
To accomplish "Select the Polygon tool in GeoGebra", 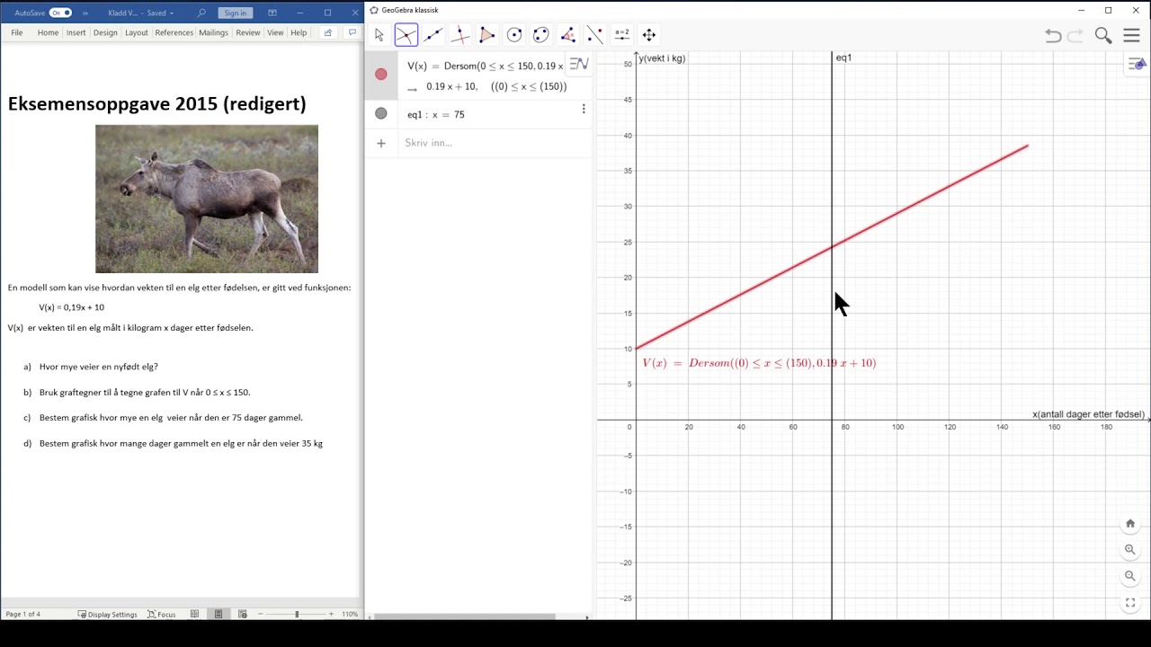I will [487, 35].
